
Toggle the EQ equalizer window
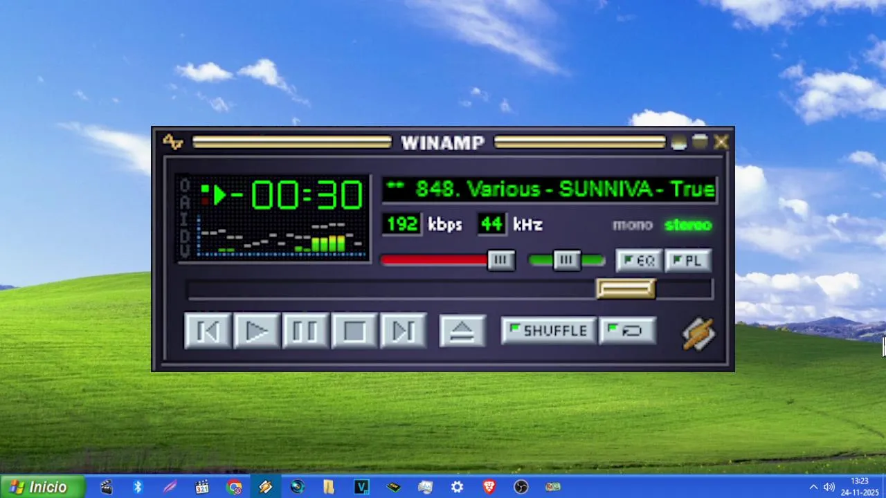[639, 261]
